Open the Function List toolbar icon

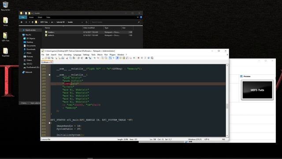pos(127,58)
